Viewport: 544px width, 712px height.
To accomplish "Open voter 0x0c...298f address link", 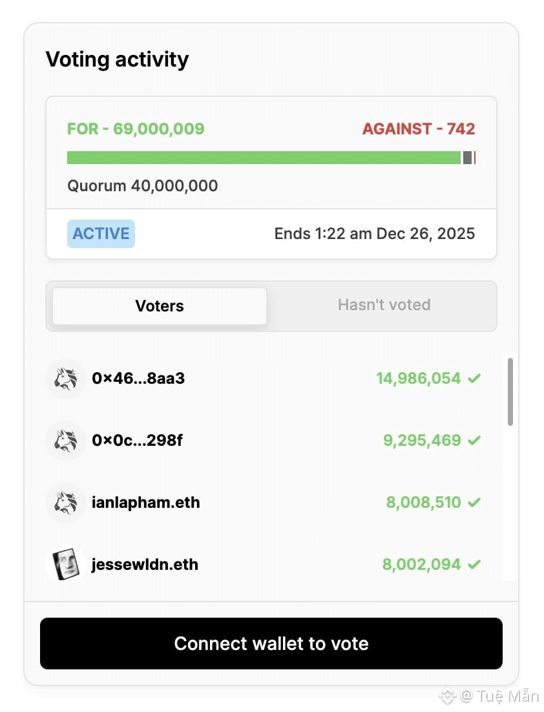I will pyautogui.click(x=137, y=441).
